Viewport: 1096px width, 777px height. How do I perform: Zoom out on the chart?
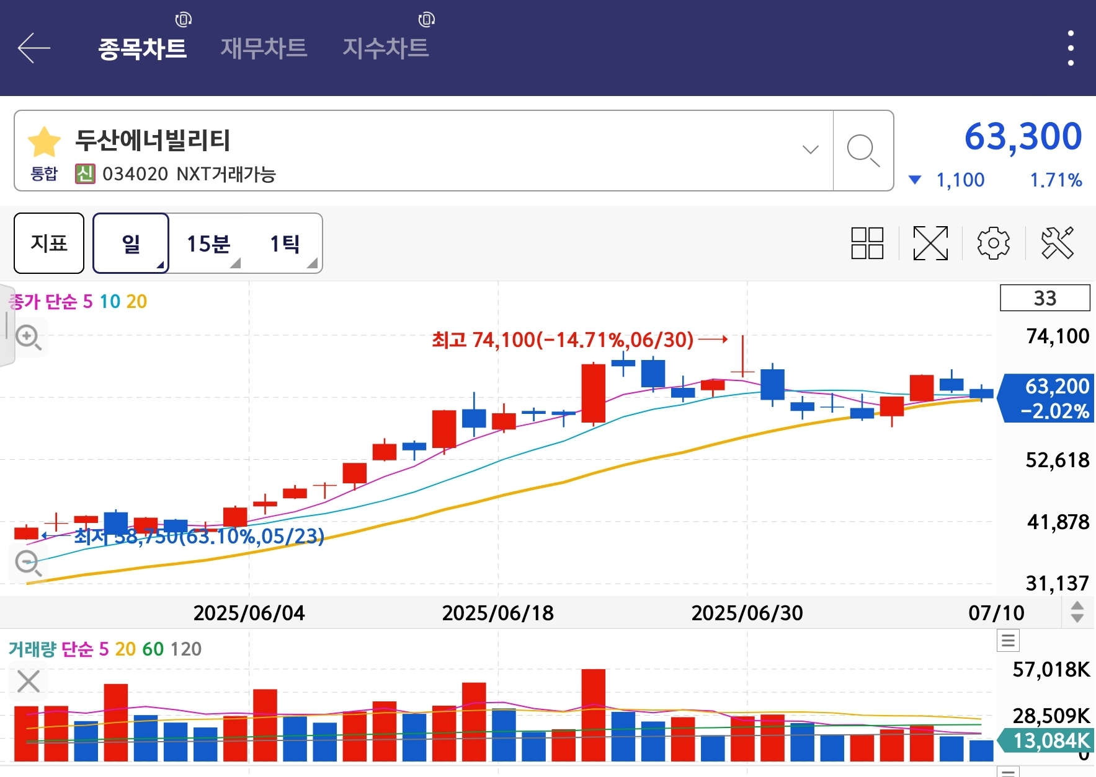[28, 563]
